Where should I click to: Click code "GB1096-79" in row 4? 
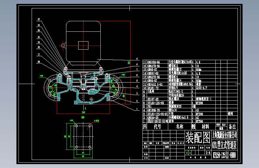click(154, 110)
